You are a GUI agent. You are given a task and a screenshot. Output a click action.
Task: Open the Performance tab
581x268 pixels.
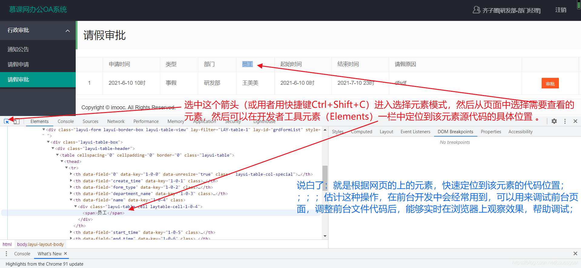click(146, 121)
